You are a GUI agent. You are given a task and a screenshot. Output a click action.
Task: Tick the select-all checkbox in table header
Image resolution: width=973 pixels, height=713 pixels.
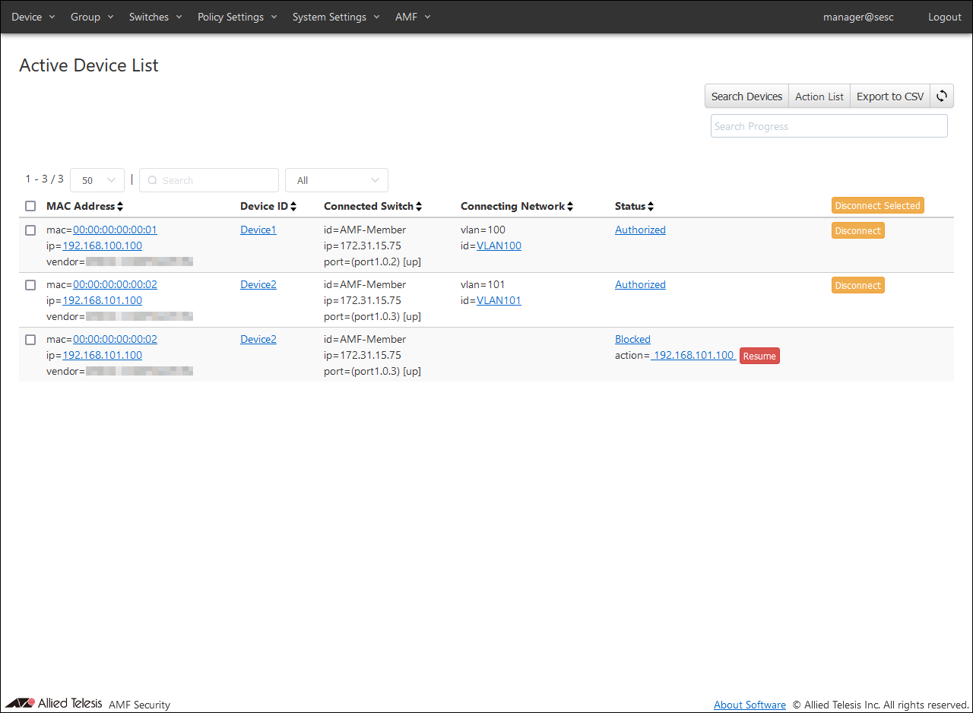pos(30,206)
